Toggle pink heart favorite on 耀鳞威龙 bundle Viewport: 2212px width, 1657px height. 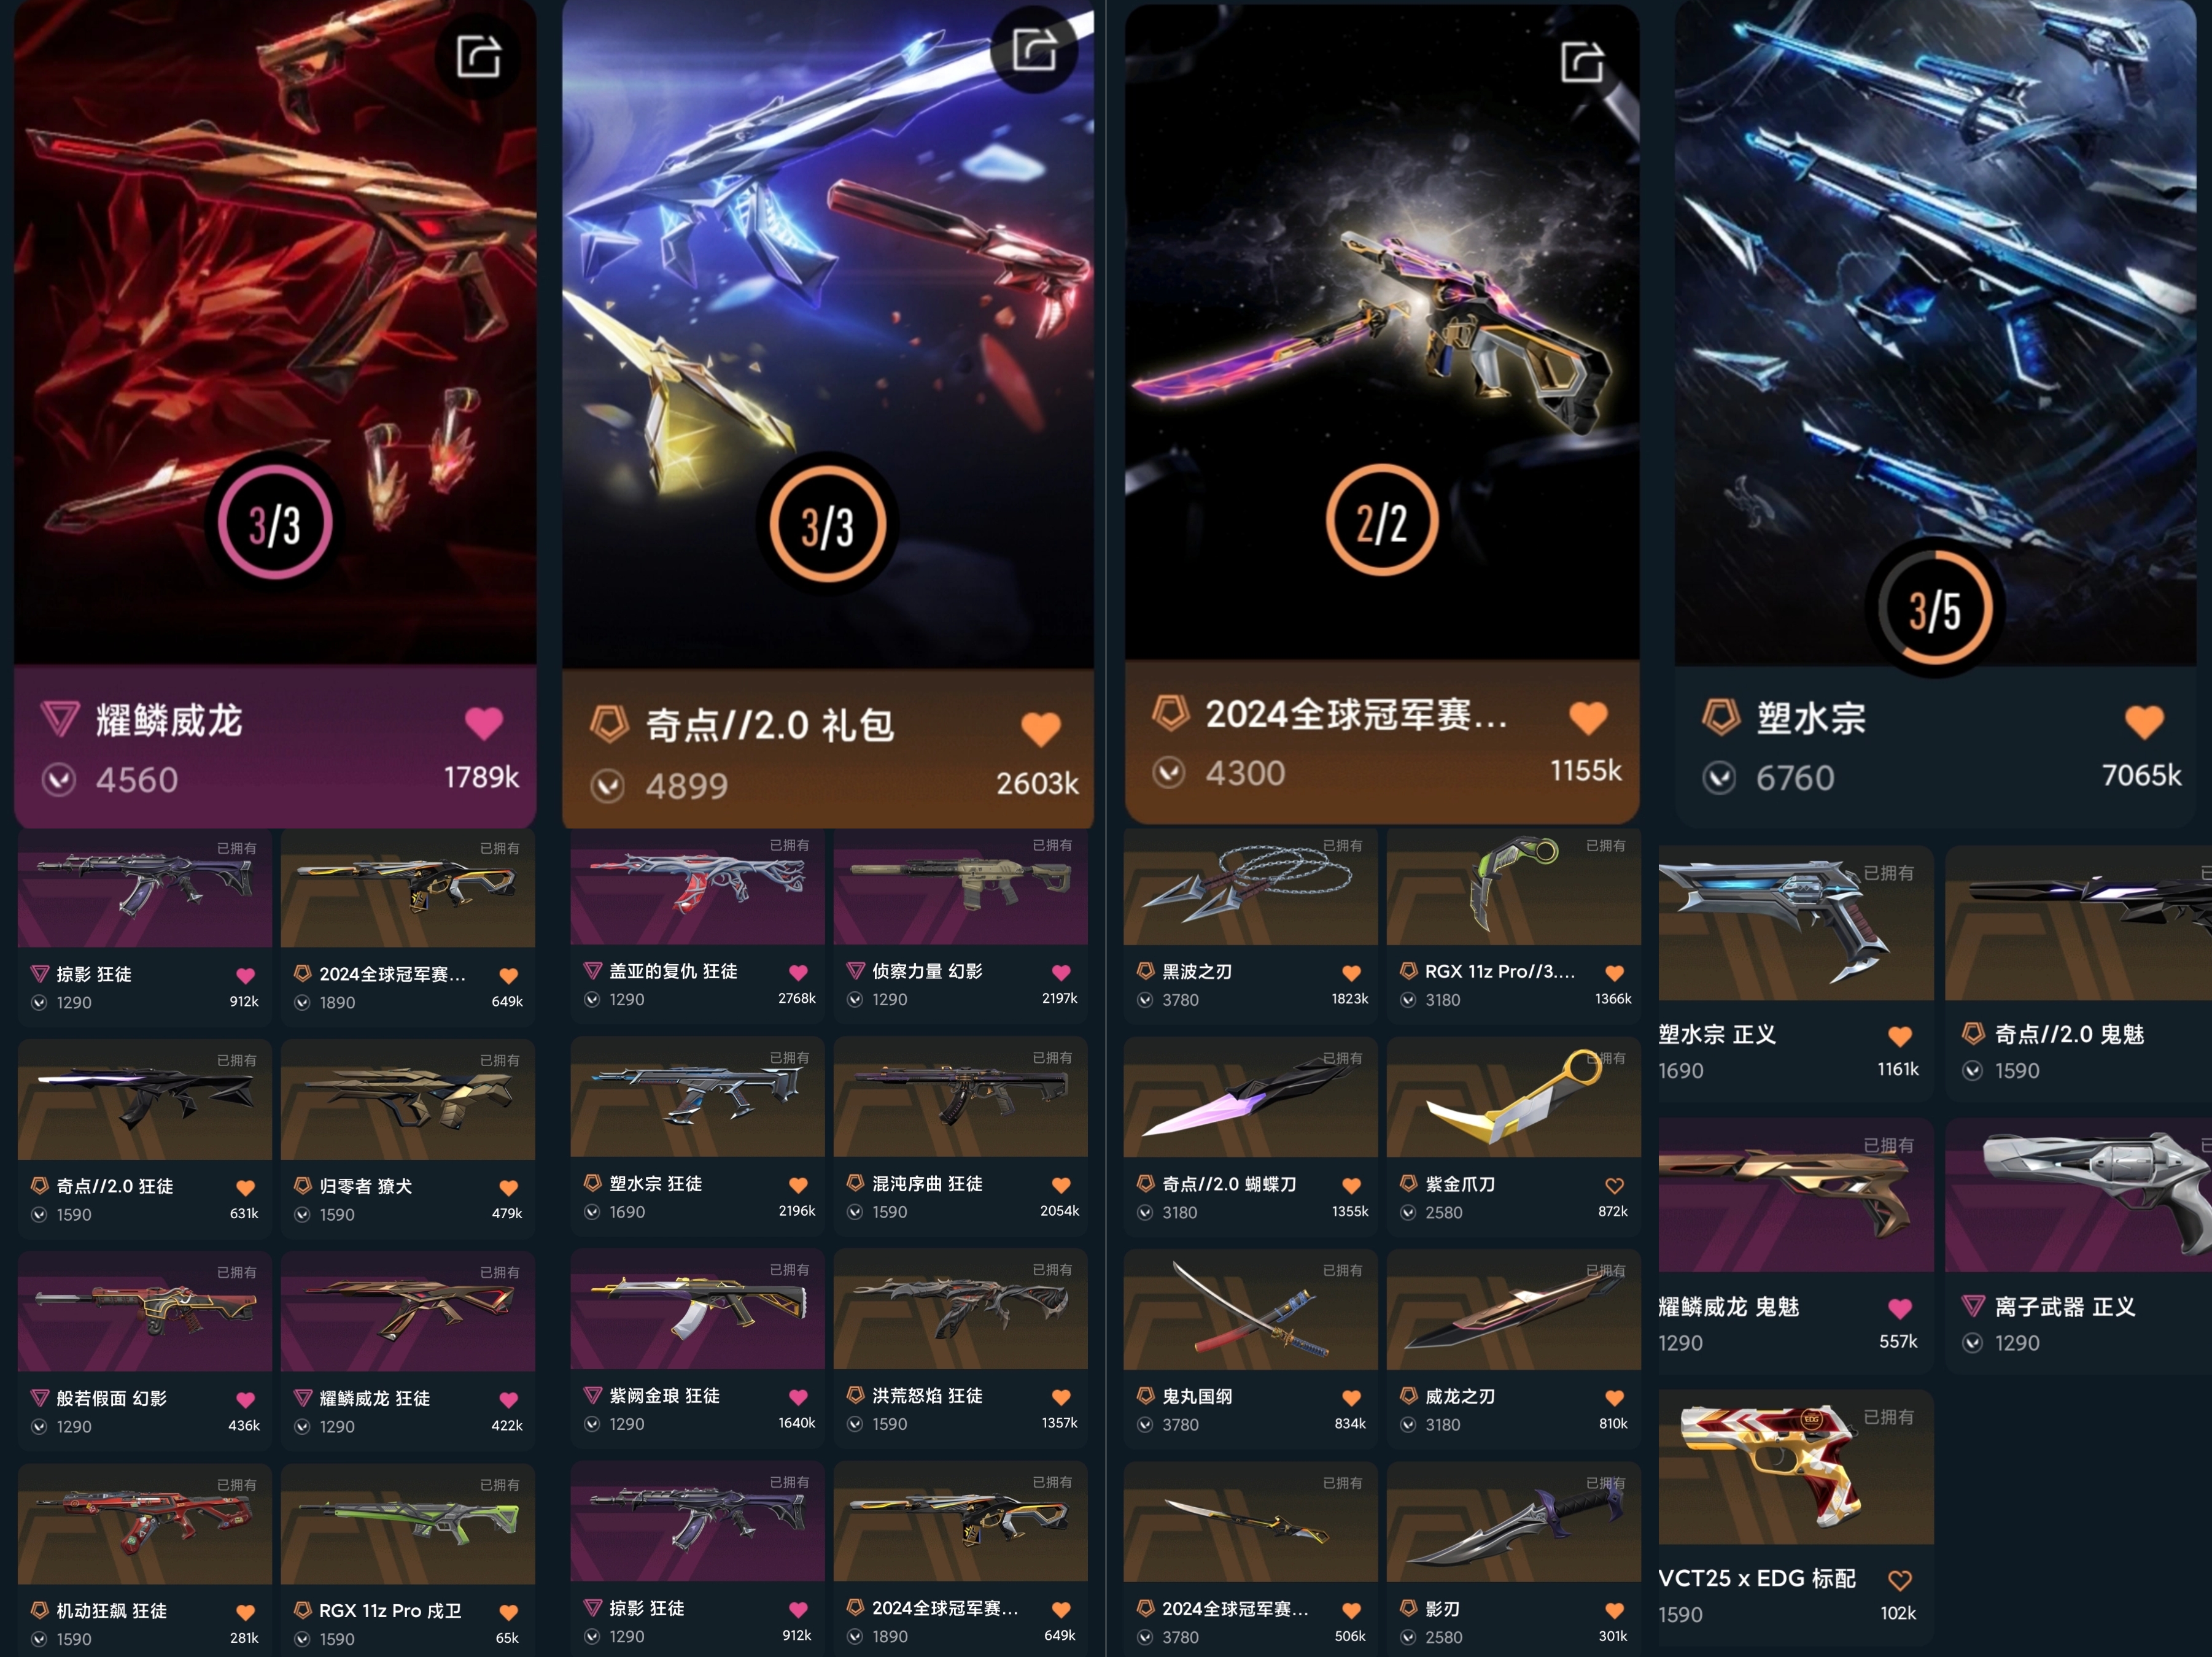pyautogui.click(x=484, y=722)
